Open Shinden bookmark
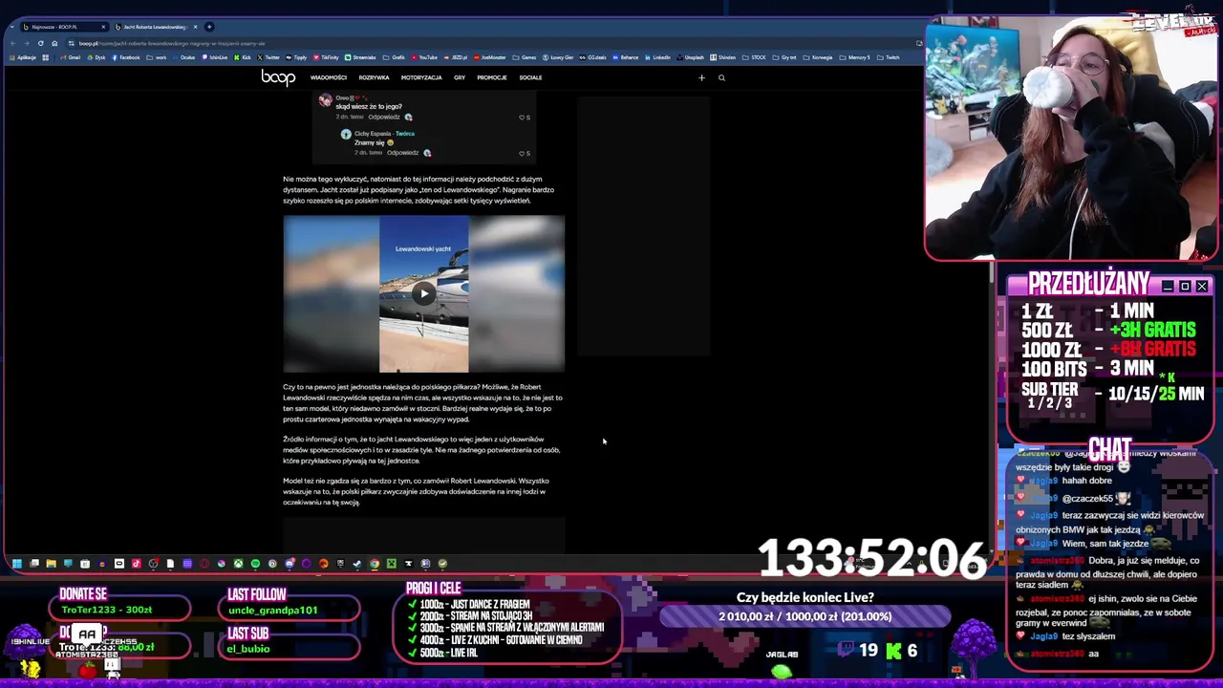The width and height of the screenshot is (1223, 688). (723, 57)
